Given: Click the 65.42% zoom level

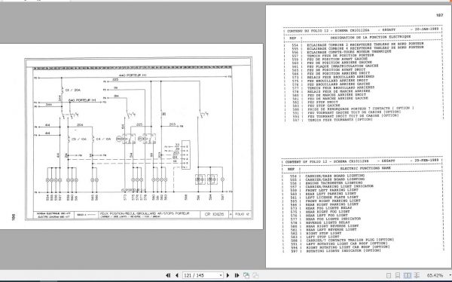Looking at the screenshot, I should tap(435, 275).
